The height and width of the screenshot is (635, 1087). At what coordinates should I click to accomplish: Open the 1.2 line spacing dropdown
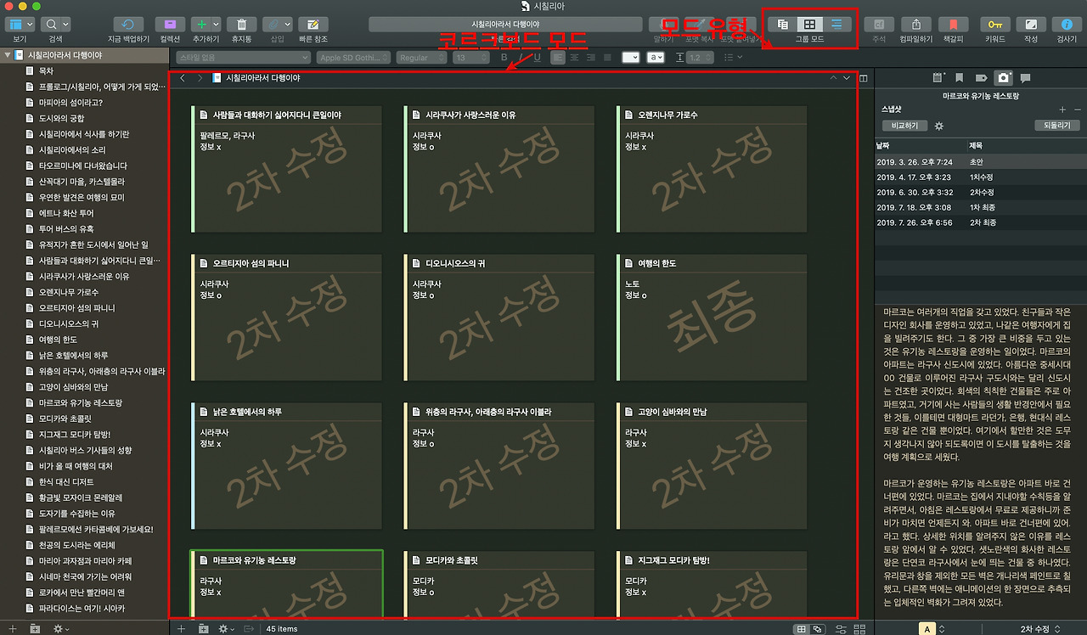pyautogui.click(x=701, y=58)
